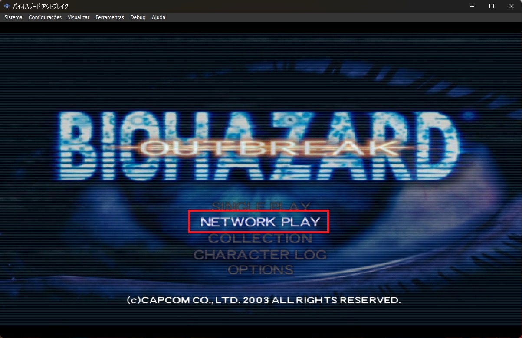Open the Visualizar menu
Image resolution: width=522 pixels, height=338 pixels.
click(79, 17)
